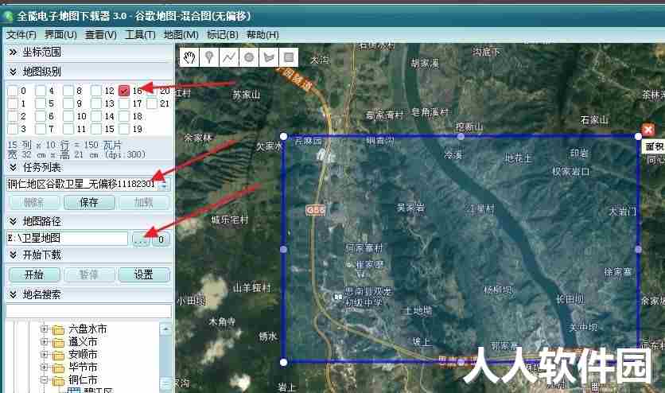Uncheck map level 16 checkbox
The image size is (665, 393).
[124, 91]
